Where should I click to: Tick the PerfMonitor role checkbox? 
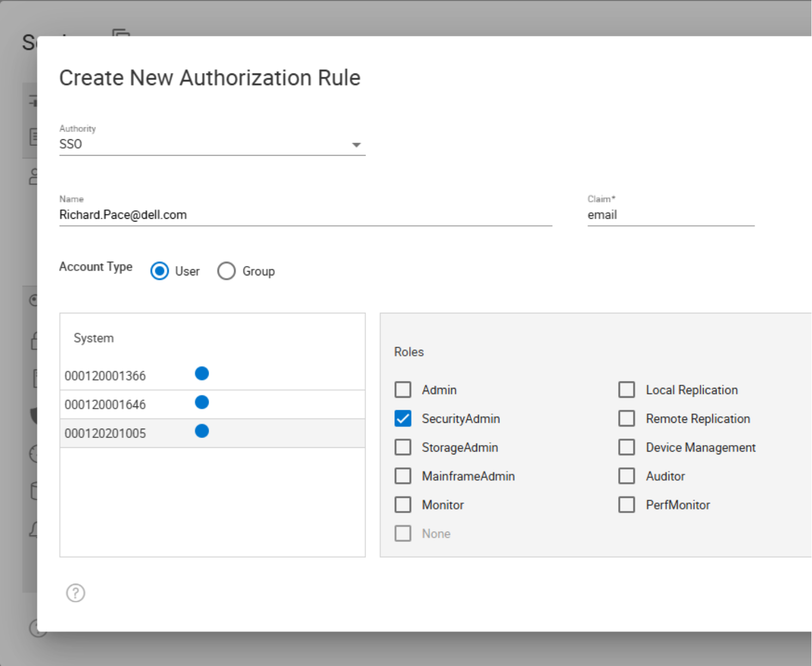pyautogui.click(x=627, y=505)
